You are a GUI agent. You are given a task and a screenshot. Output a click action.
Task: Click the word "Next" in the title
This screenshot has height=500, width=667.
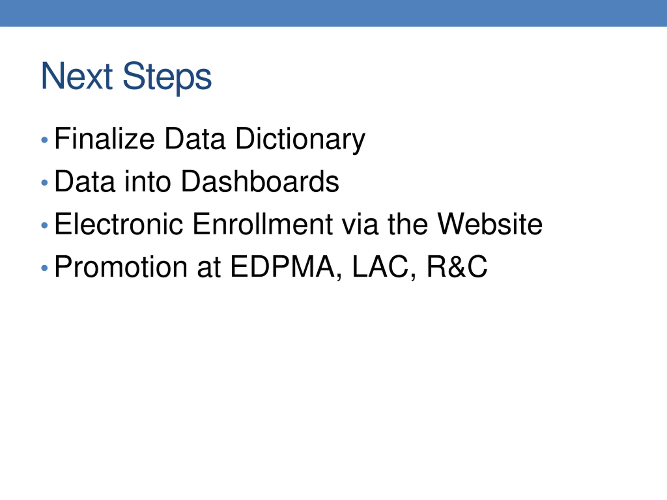pos(77,76)
